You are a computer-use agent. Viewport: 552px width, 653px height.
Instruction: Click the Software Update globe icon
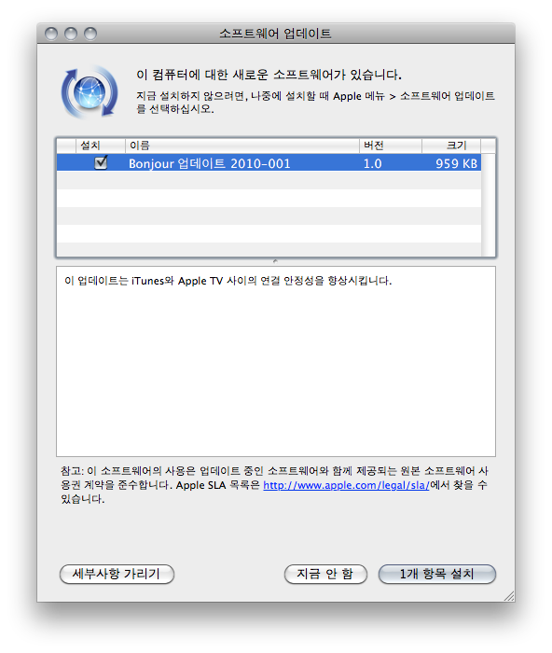tap(90, 92)
